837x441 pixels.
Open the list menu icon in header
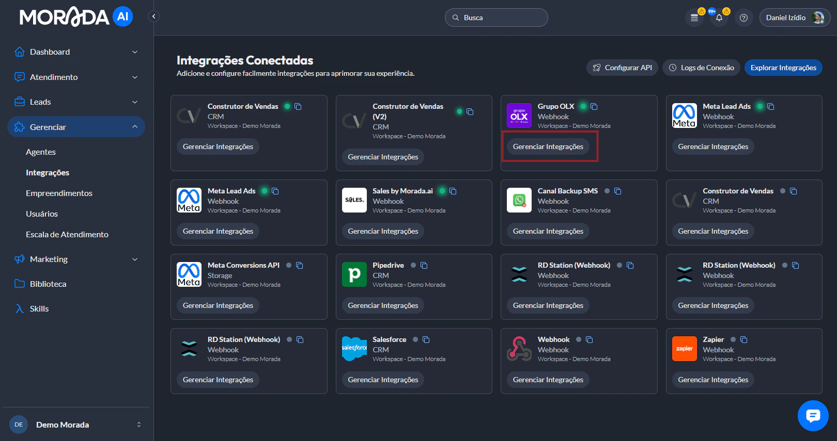click(x=694, y=18)
